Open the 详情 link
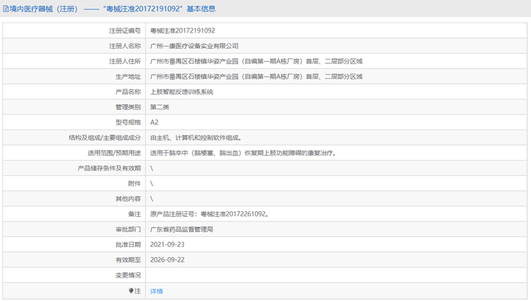This screenshot has width=531, height=302. tap(156, 291)
